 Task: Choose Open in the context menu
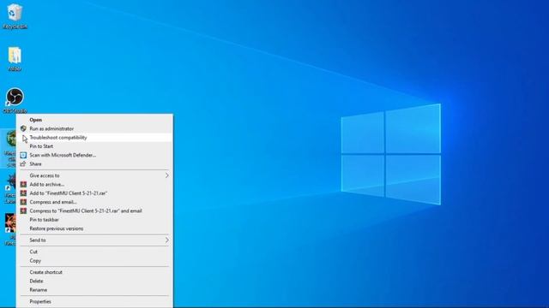coord(94,120)
